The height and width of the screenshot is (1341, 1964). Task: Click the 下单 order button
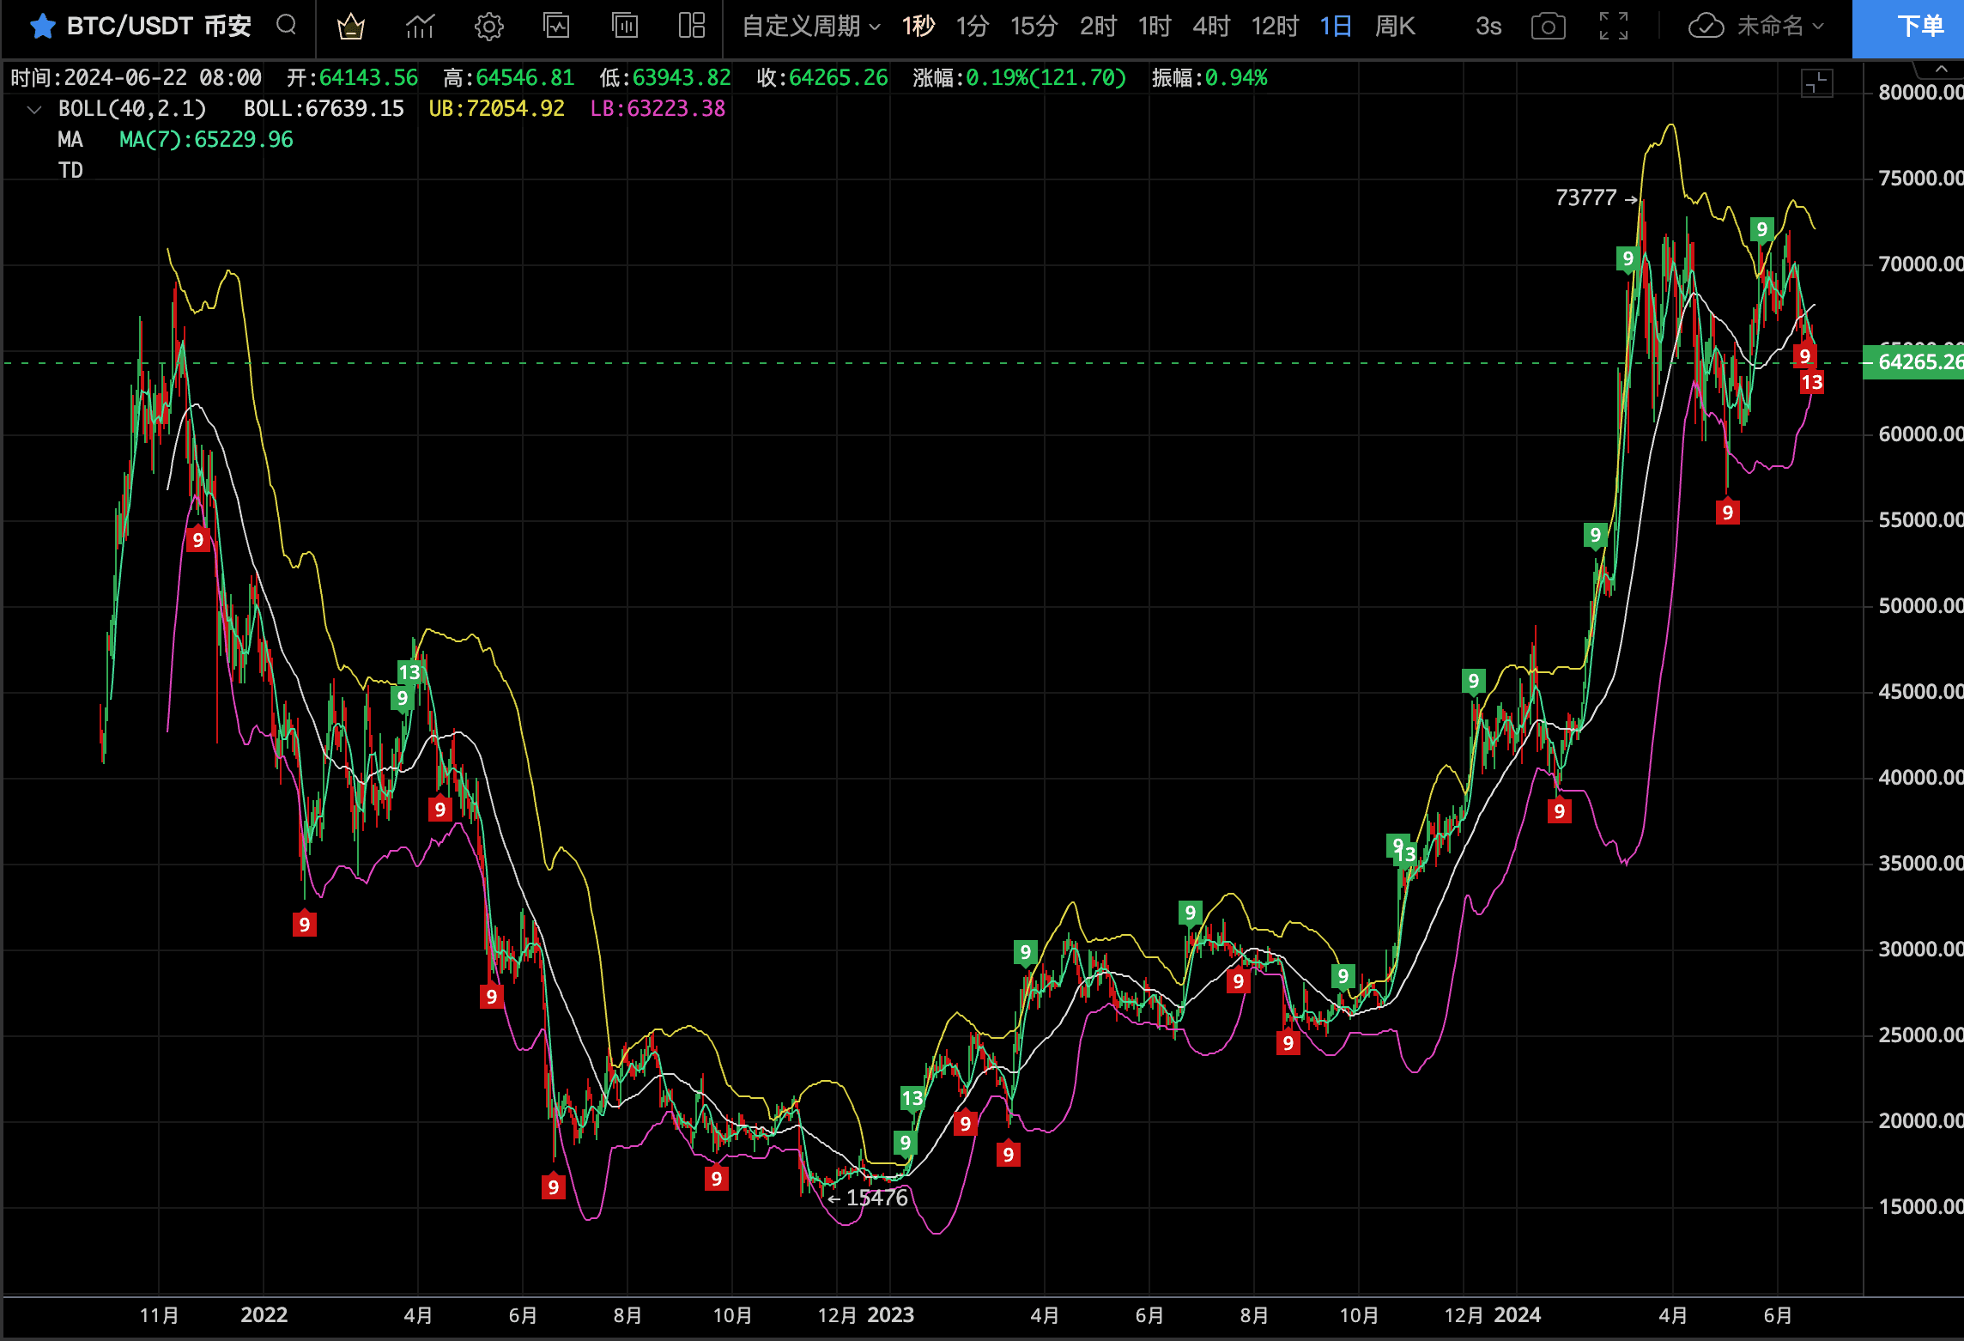click(x=1908, y=28)
